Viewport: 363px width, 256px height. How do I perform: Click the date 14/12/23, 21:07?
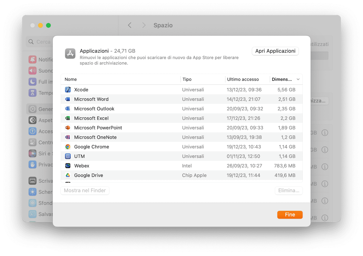[x=244, y=99]
